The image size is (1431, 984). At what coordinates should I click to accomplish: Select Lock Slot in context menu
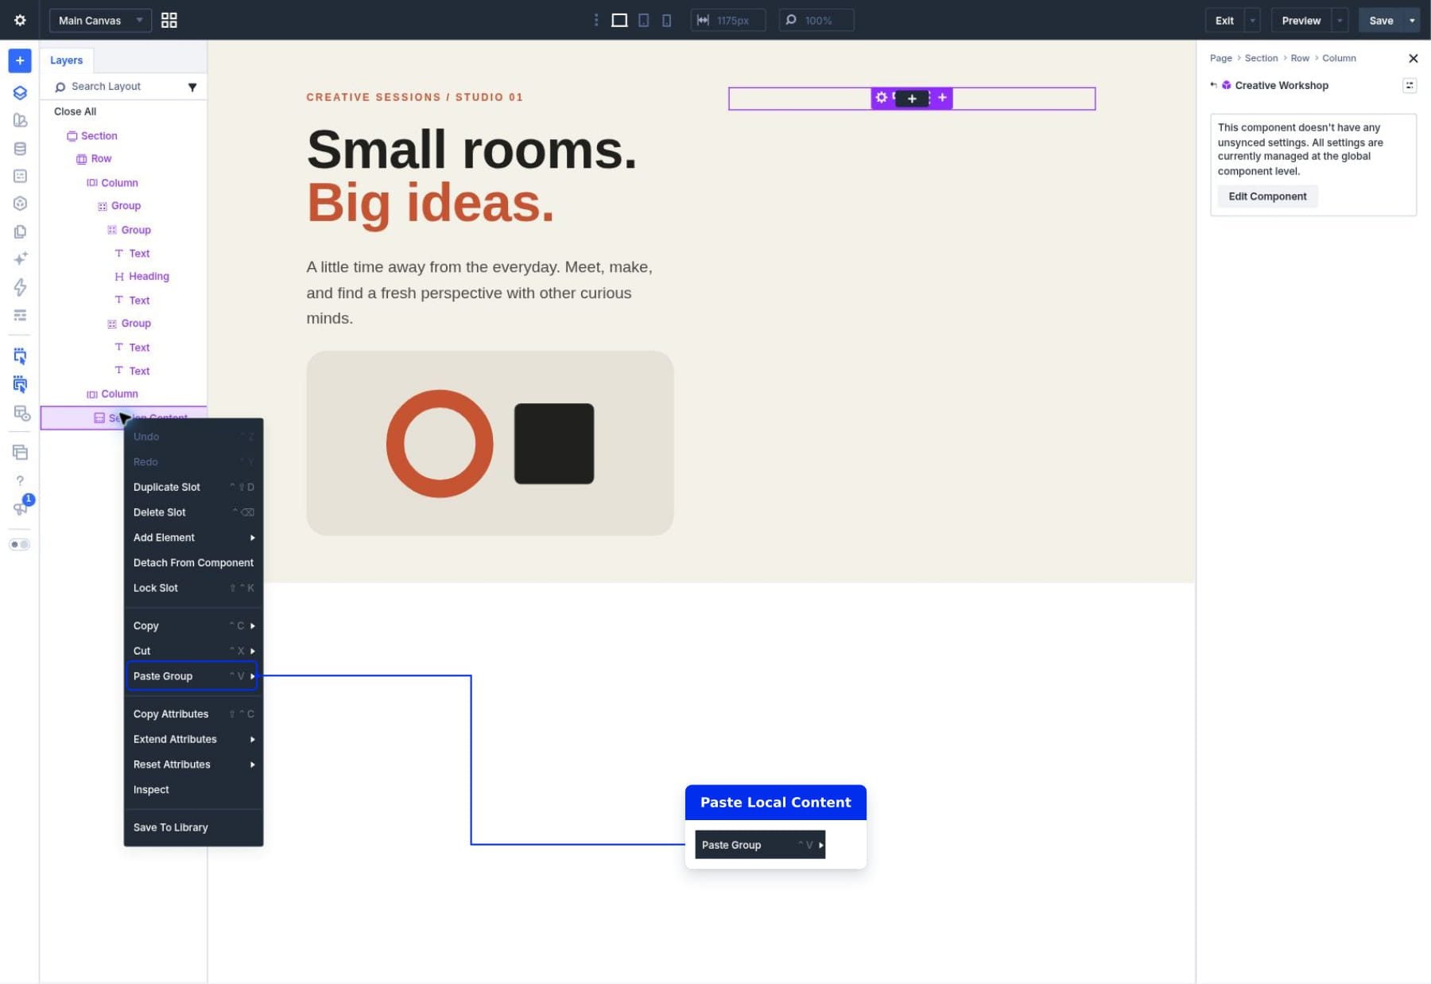click(193, 588)
